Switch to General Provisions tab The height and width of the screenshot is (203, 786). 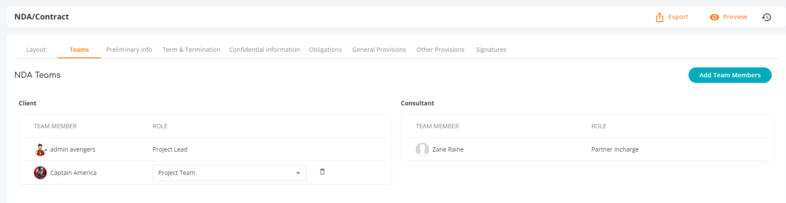point(379,50)
